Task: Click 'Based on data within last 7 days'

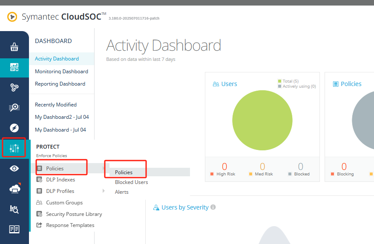Action: (x=141, y=59)
